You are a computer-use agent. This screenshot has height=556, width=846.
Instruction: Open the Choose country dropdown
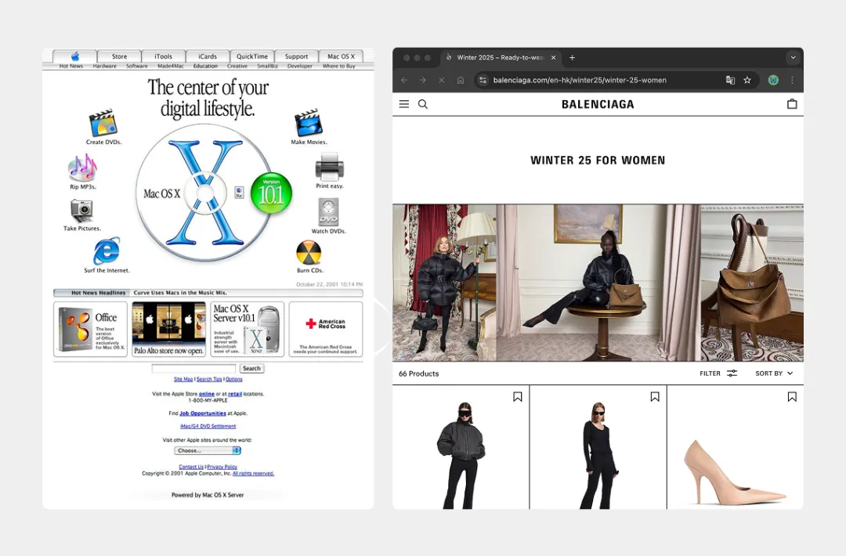coord(208,450)
